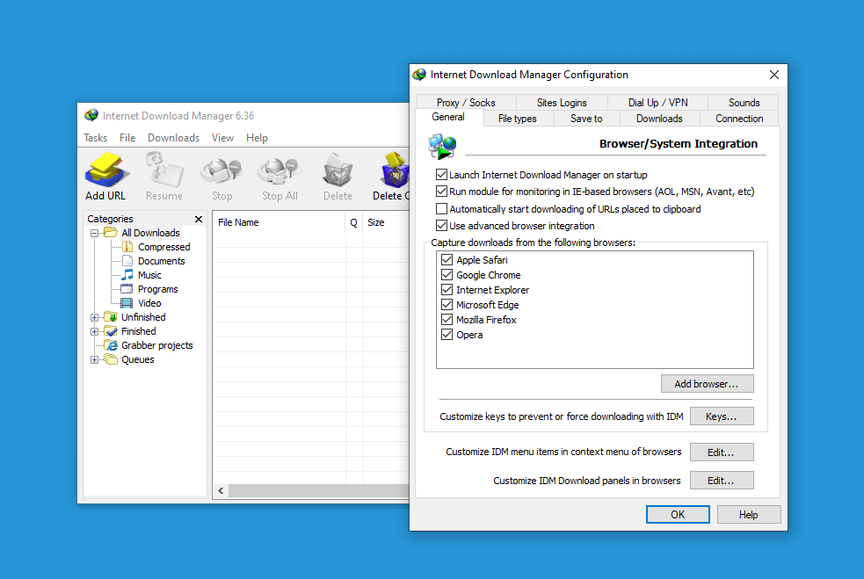Switch to the Sites Logins tab
864x579 pixels.
(562, 103)
